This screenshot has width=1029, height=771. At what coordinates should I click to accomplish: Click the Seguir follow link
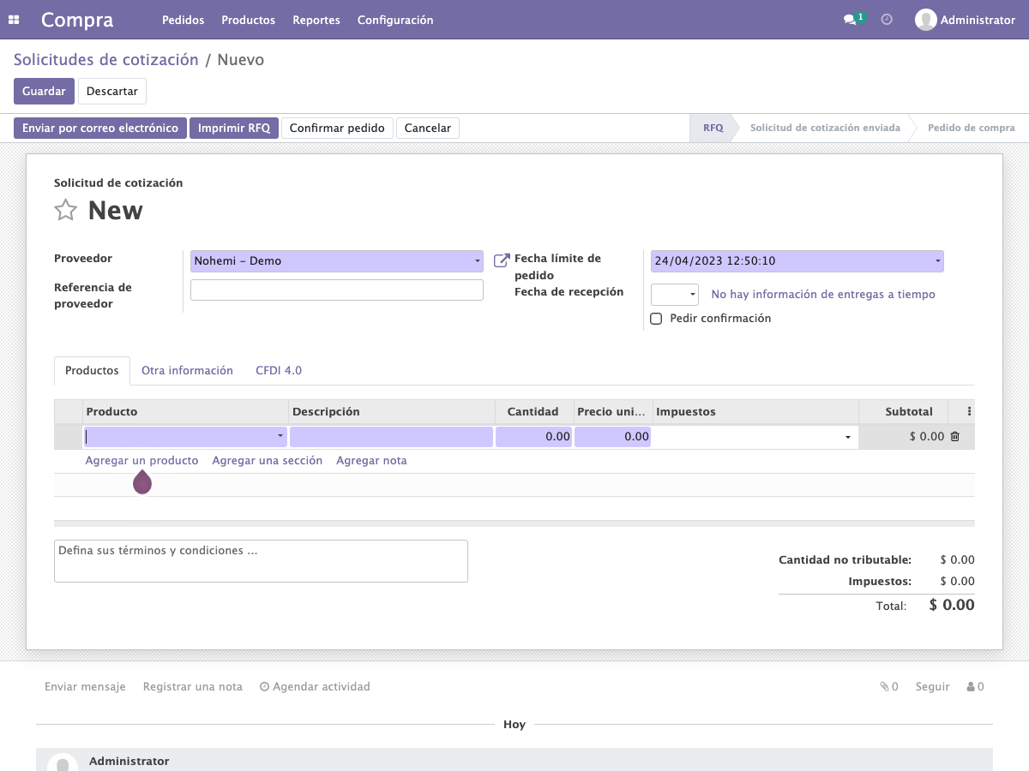coord(932,687)
